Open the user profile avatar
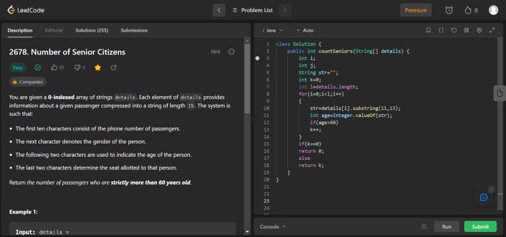The width and height of the screenshot is (506, 237). click(493, 10)
